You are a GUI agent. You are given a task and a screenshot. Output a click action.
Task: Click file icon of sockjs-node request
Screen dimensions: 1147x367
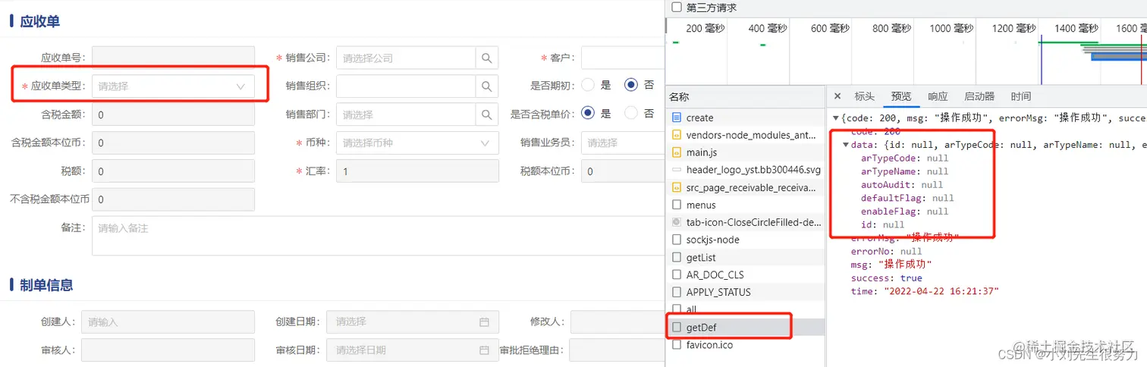coord(677,240)
